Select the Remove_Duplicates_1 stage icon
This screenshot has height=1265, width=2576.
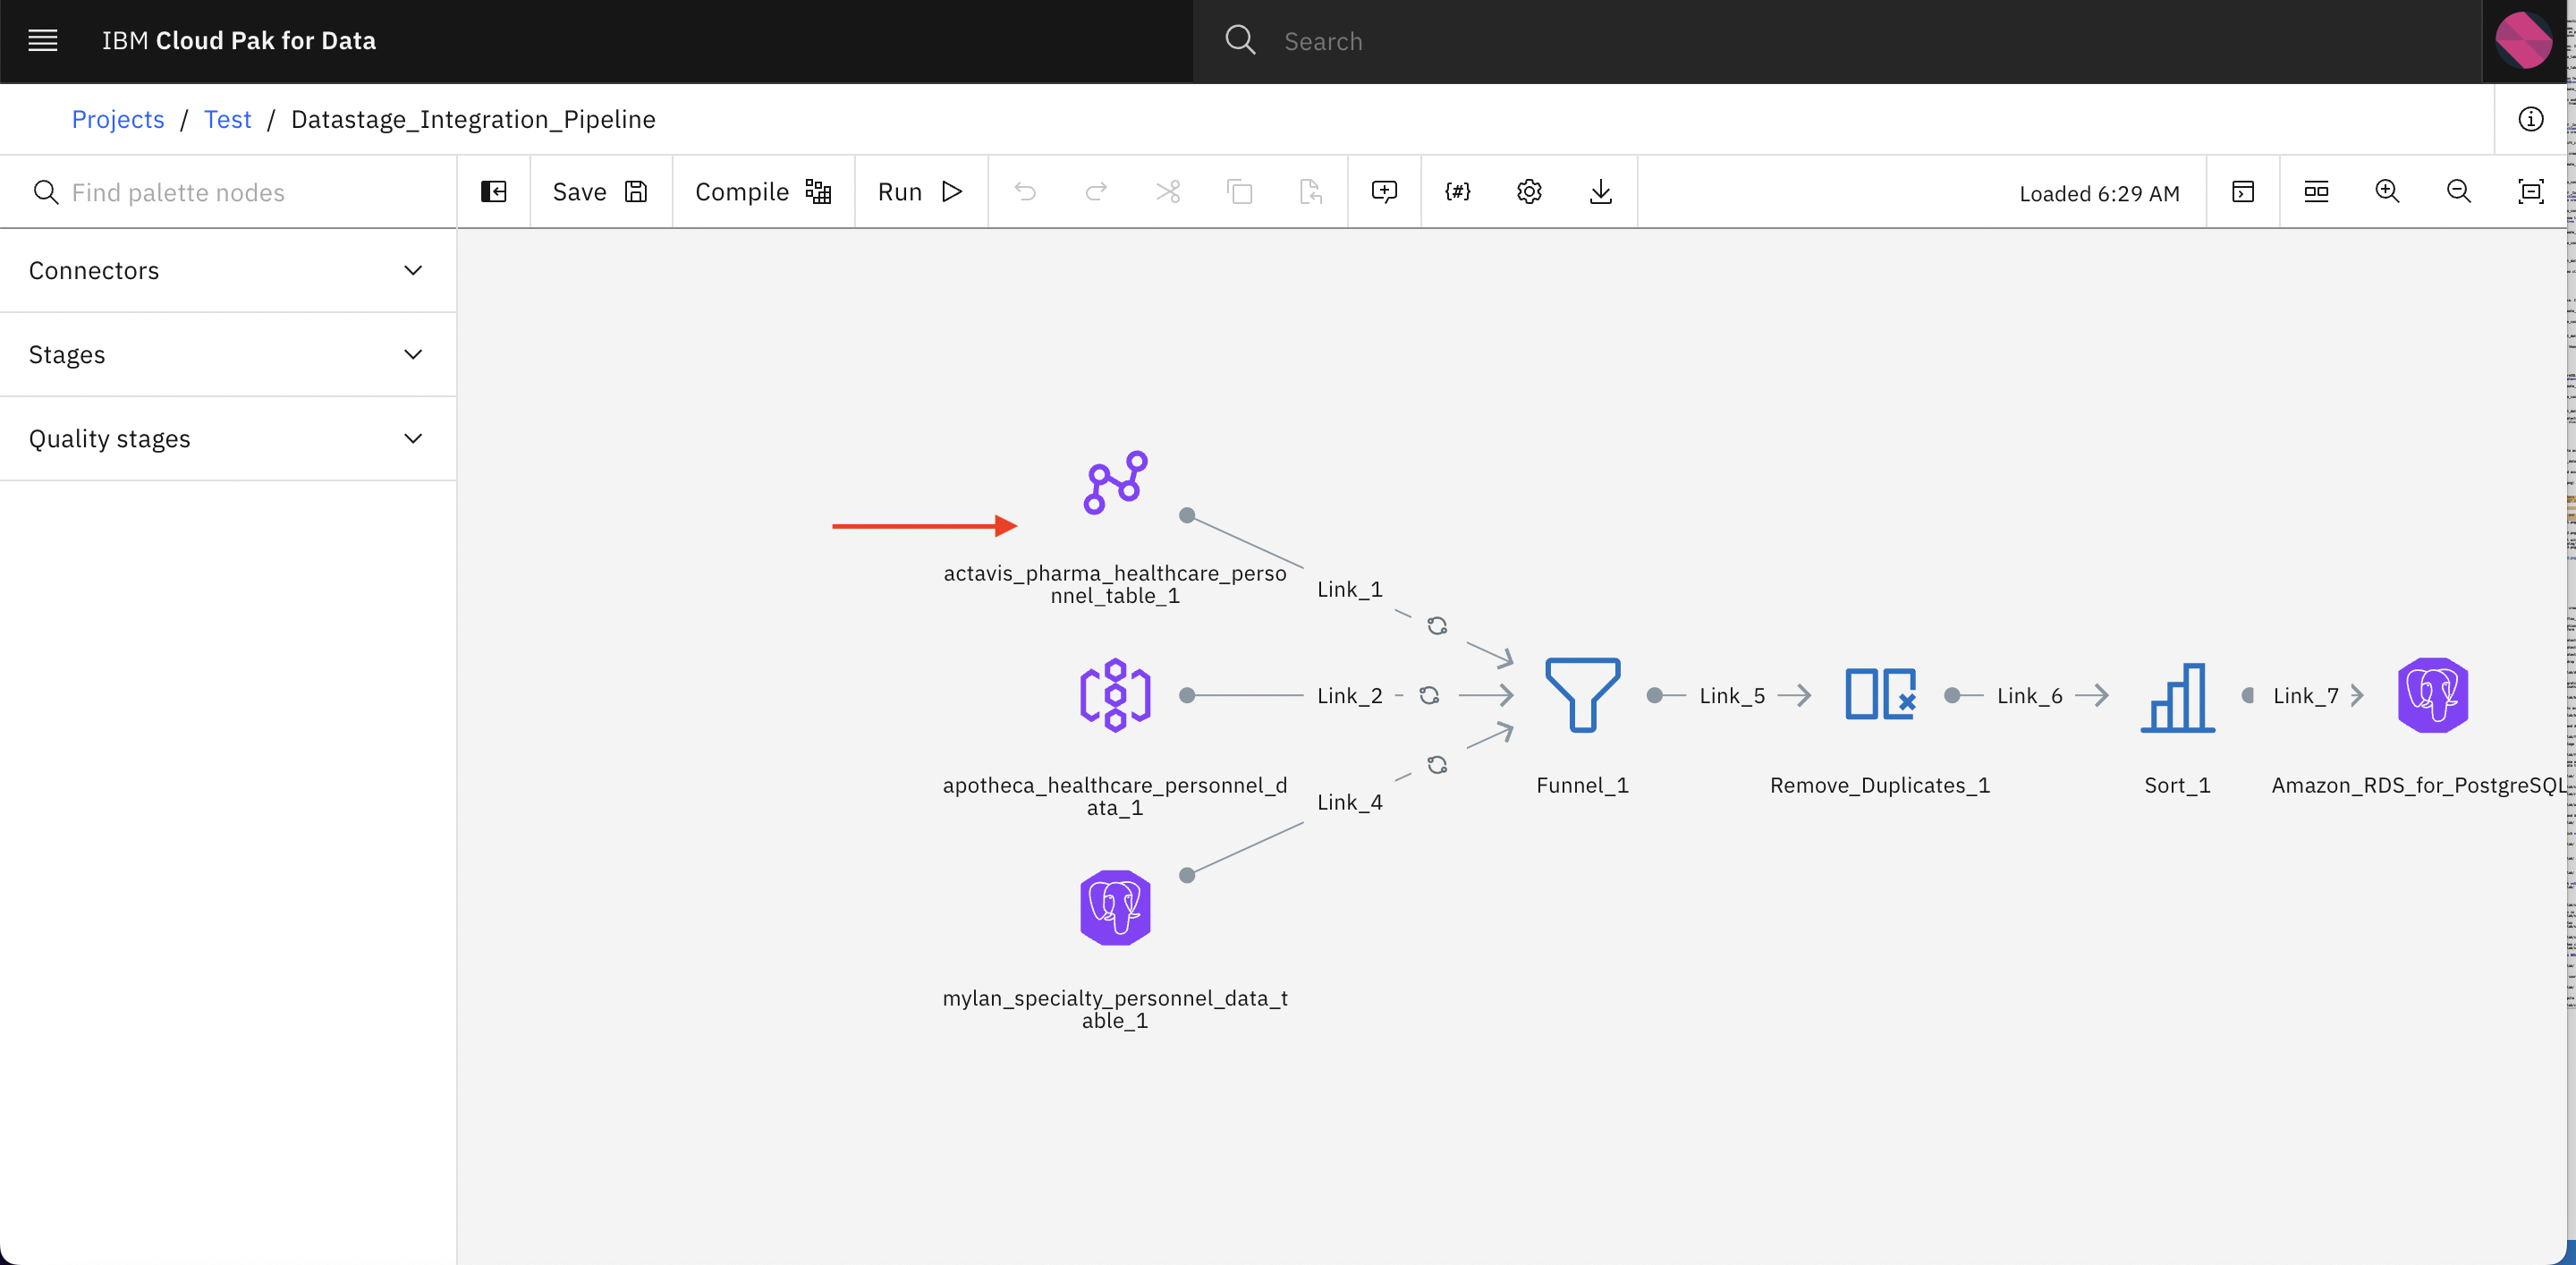pos(1880,695)
